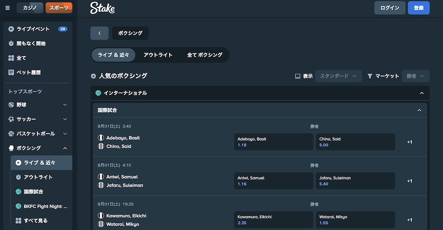
Task: Click the grid icon beside すべて見る
Action: tap(18, 221)
